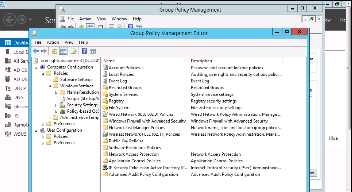Click the Server Manager vertical scrollbar
352x192 pixels.
[x=348, y=68]
